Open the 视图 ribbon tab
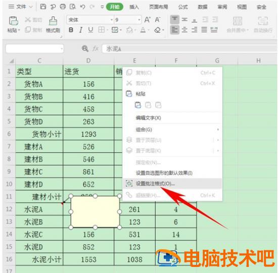Image resolution: width=278 pixels, height=273 pixels. click(242, 7)
